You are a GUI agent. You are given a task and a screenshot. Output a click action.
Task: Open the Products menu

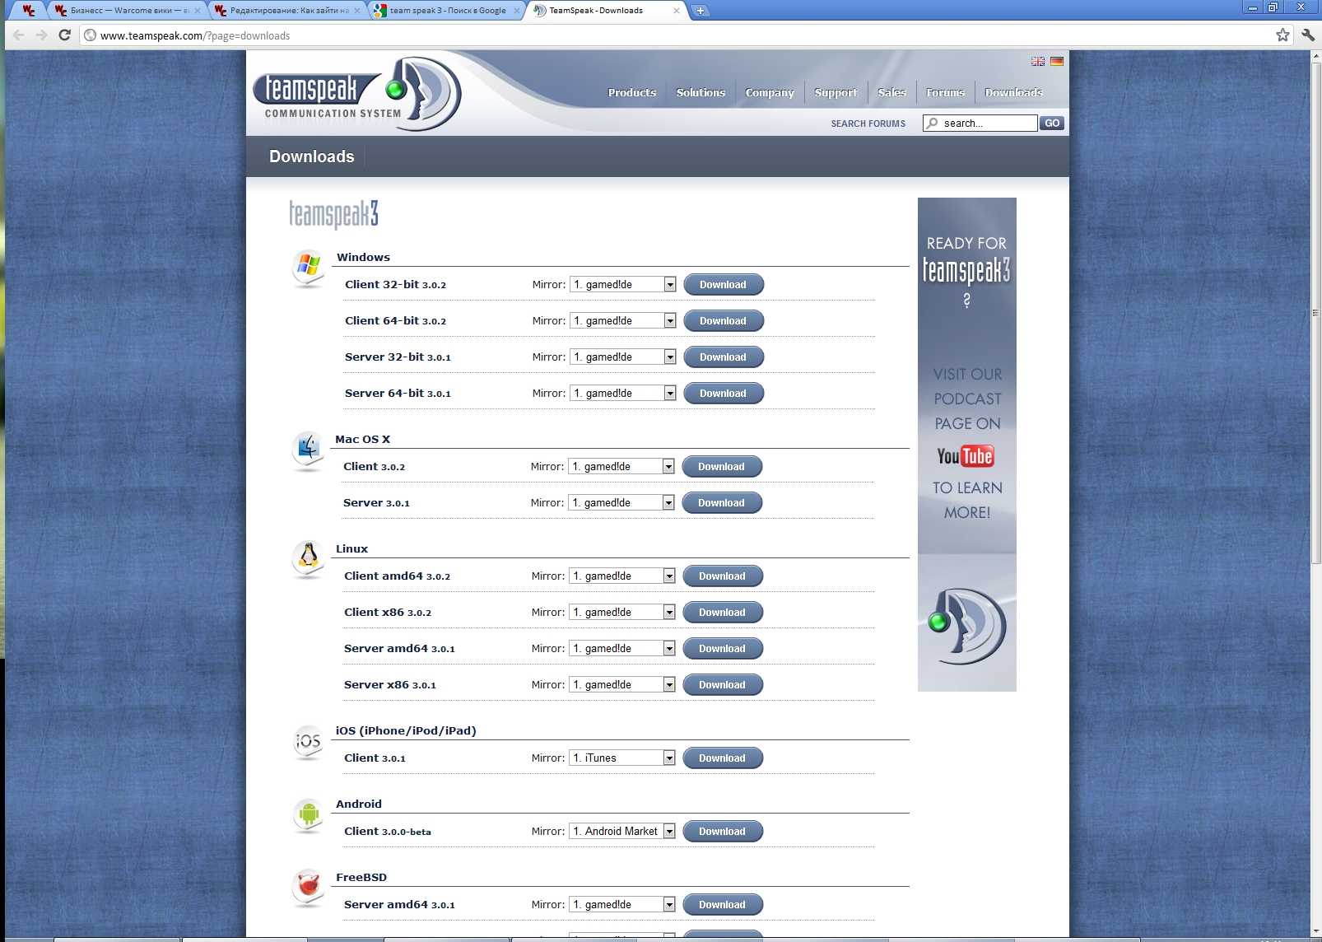632,92
